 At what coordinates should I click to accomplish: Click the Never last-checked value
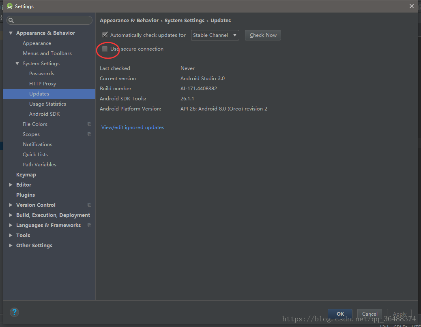click(187, 68)
